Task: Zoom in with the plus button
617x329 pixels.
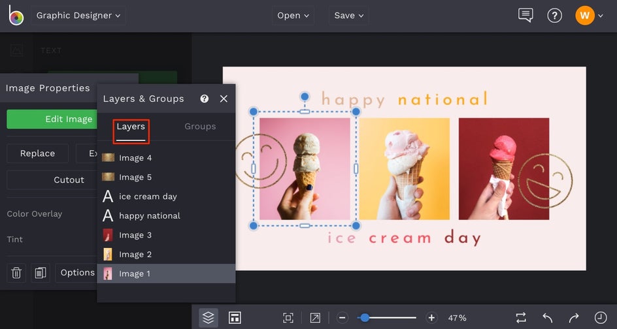Action: tap(431, 318)
